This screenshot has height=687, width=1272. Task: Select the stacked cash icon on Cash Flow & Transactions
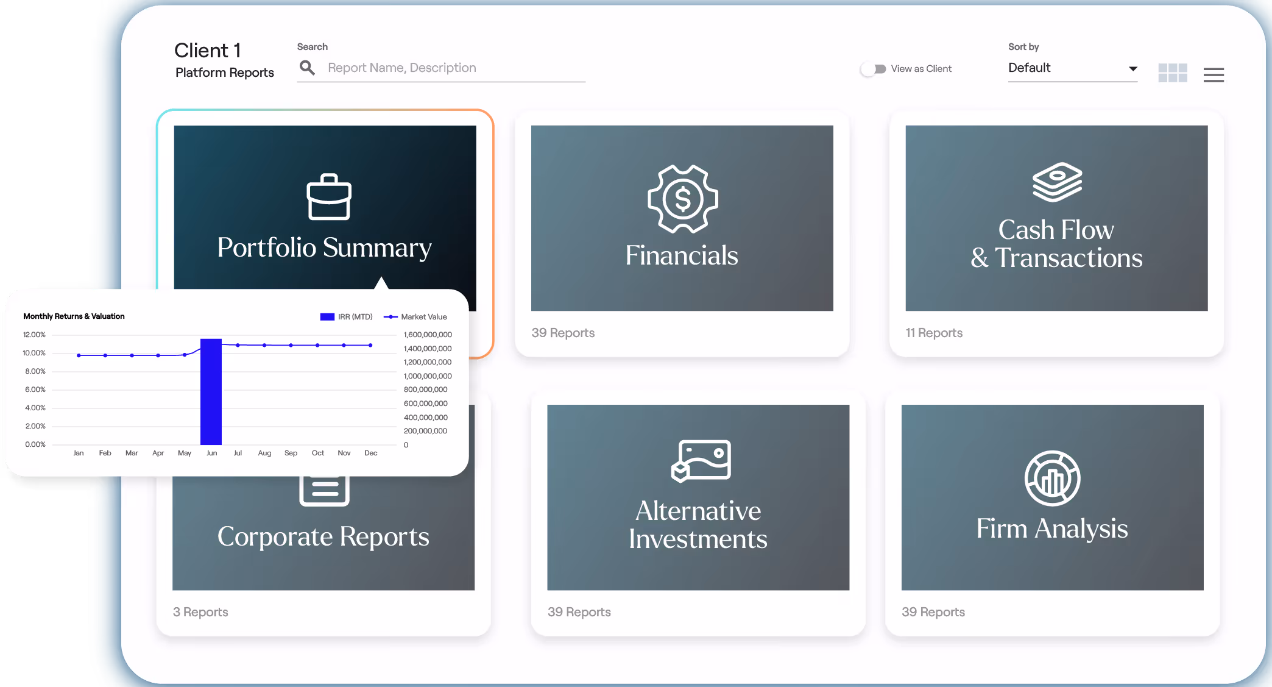(x=1056, y=180)
